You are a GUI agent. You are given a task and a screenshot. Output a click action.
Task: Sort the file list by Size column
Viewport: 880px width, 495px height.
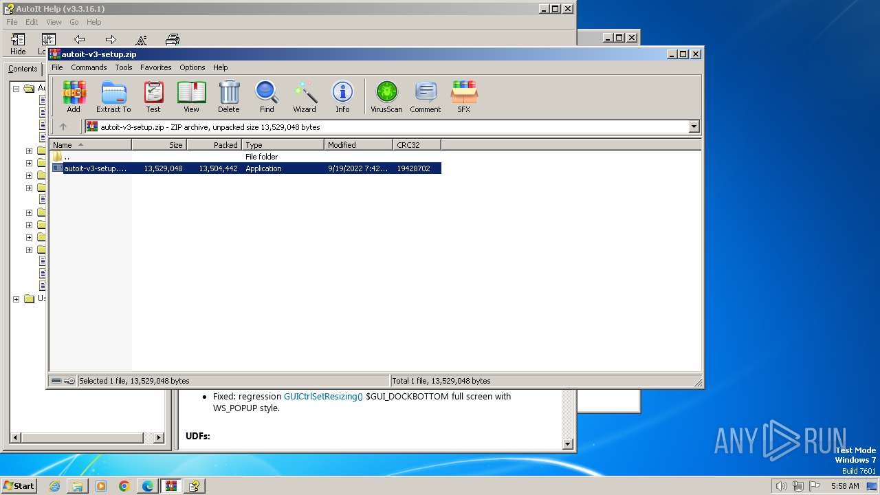pos(159,145)
